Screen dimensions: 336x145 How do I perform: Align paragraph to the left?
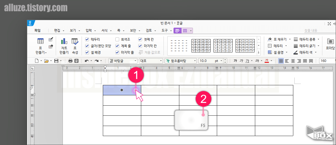point(287,61)
